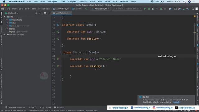Click gutter marker beside abstract fun display

[58, 39]
